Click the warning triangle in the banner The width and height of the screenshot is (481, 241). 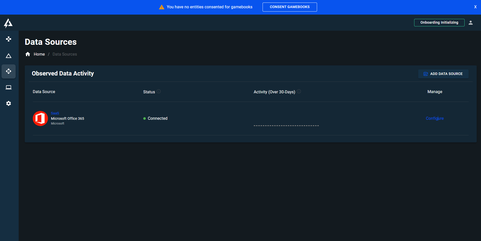[x=162, y=7]
